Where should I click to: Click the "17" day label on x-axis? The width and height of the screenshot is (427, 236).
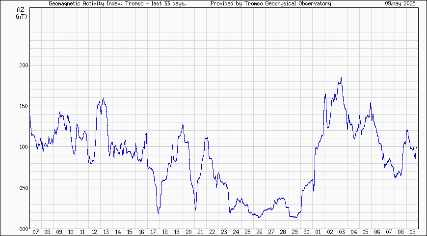click(153, 232)
